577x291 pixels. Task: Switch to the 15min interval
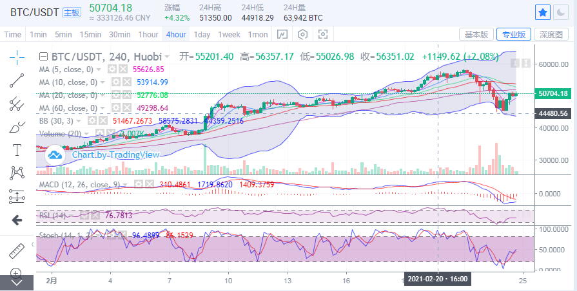90,35
